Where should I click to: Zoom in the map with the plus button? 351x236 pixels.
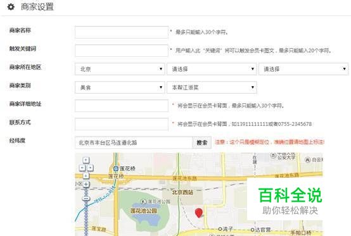coord(86,184)
